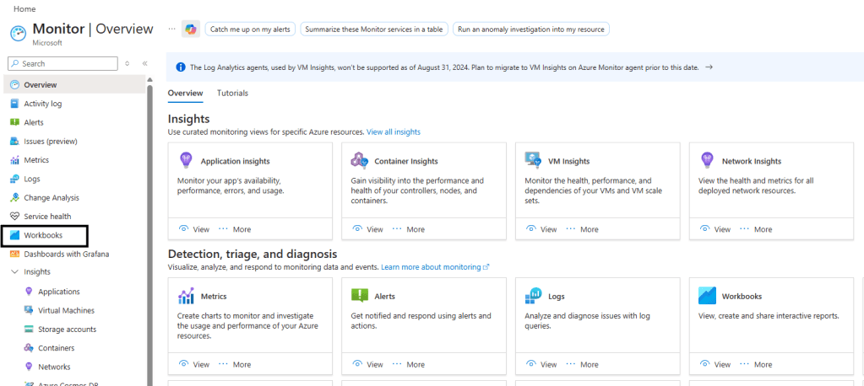This screenshot has height=386, width=864.
Task: Switch to the Tutorials tab
Action: click(x=232, y=94)
